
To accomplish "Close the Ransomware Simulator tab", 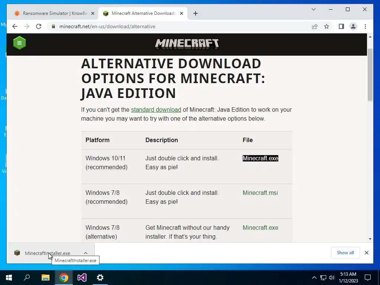I will pos(92,13).
